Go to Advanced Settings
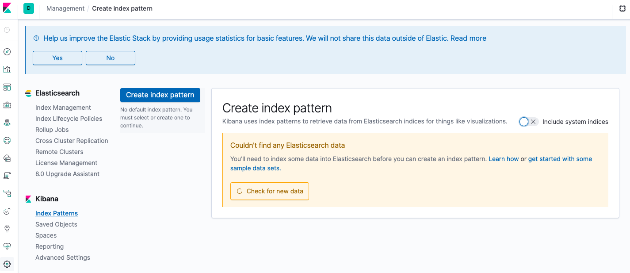The width and height of the screenshot is (630, 273). click(x=63, y=258)
